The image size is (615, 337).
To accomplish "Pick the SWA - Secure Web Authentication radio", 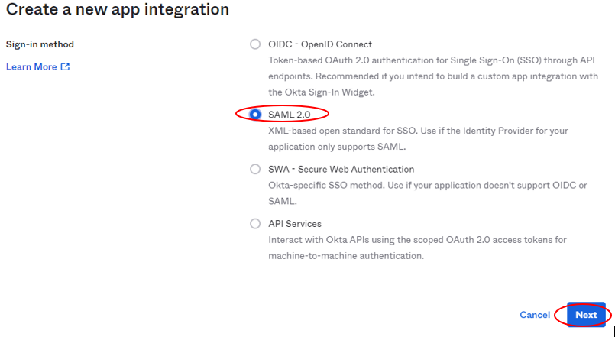I will (255, 169).
